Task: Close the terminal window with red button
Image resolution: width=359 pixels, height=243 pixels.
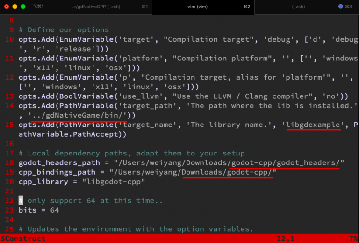Action: pyautogui.click(x=7, y=7)
